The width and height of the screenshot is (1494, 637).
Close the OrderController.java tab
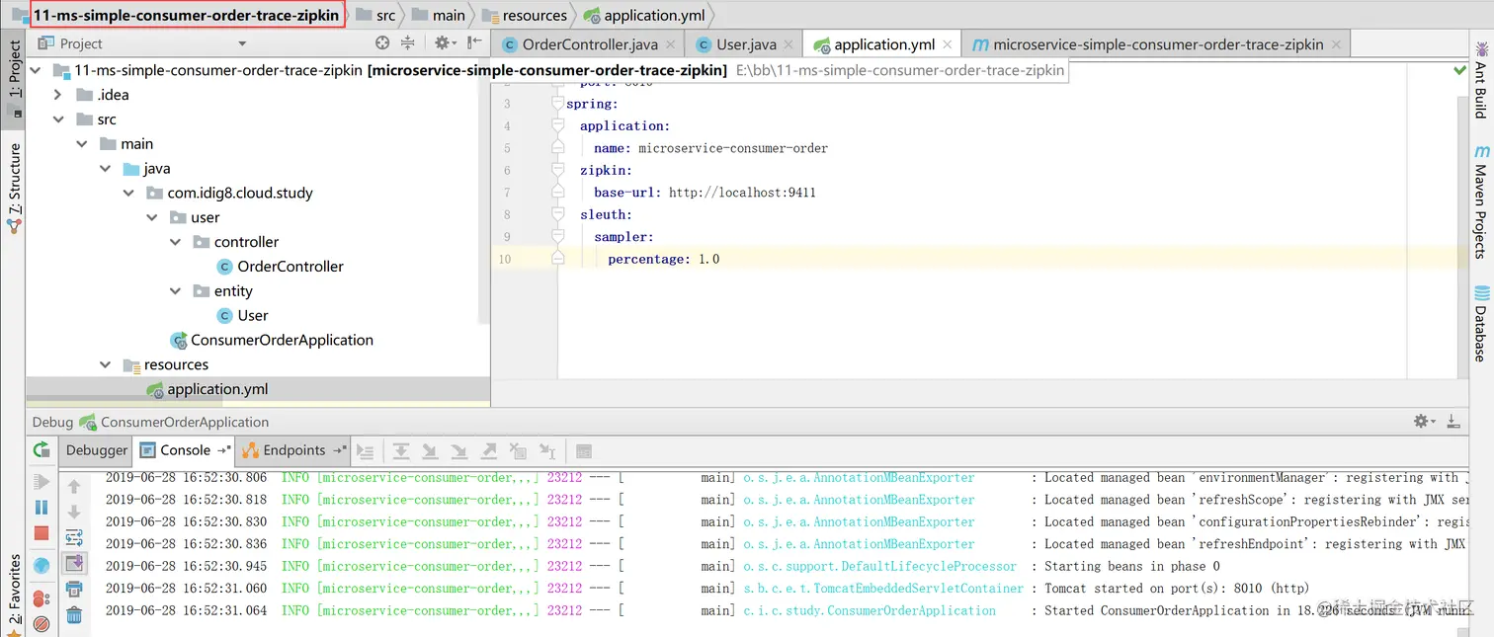coord(670,44)
